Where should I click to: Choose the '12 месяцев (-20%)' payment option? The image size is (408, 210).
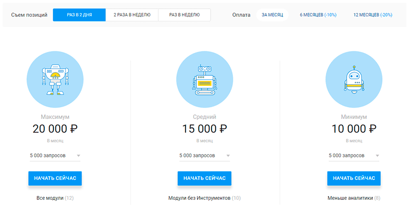(x=373, y=15)
